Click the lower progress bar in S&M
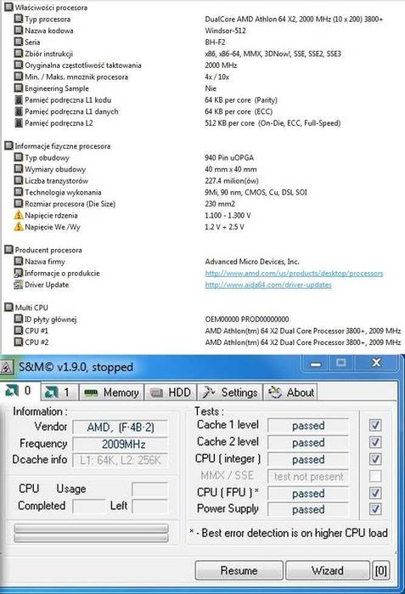Screen dimensions: 405x594 click(91, 538)
